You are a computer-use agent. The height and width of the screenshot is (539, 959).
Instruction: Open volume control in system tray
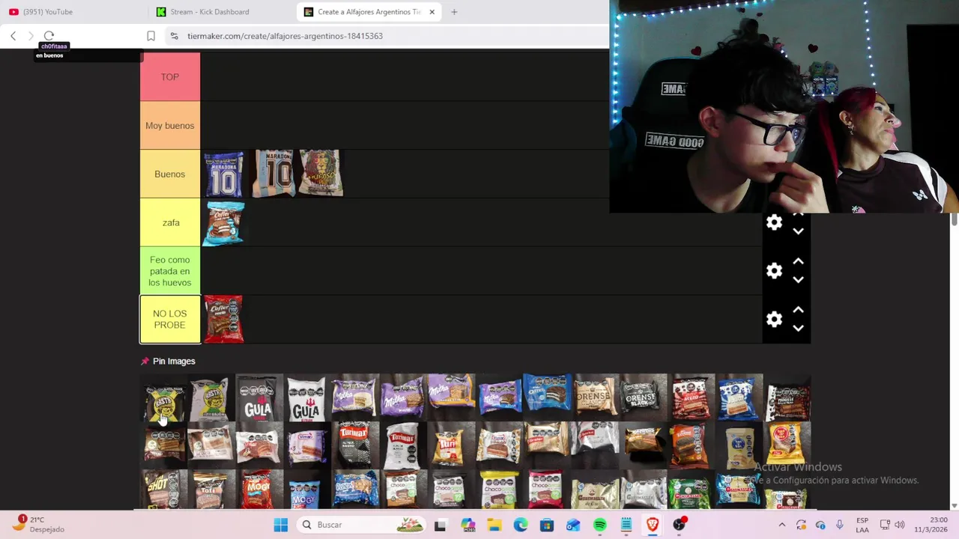[899, 525]
